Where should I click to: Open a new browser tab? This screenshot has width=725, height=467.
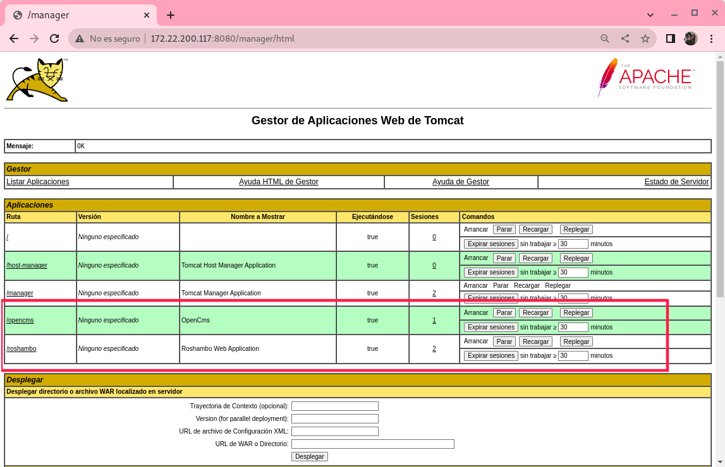(171, 15)
